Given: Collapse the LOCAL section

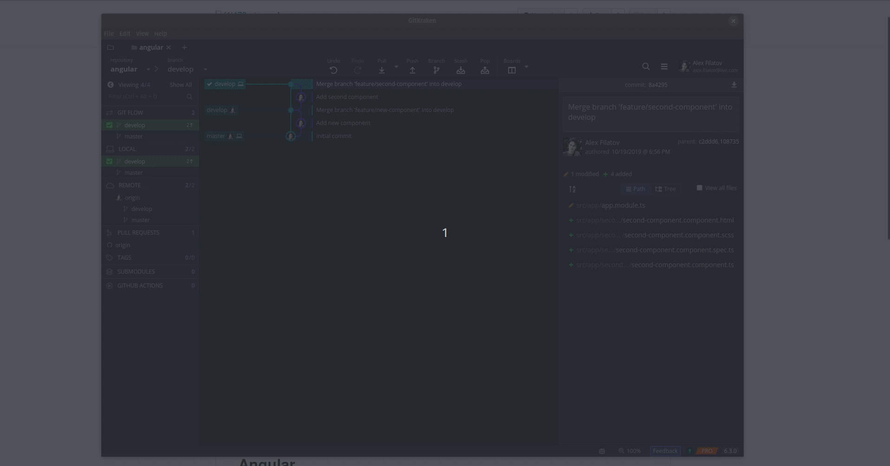Looking at the screenshot, I should point(151,149).
